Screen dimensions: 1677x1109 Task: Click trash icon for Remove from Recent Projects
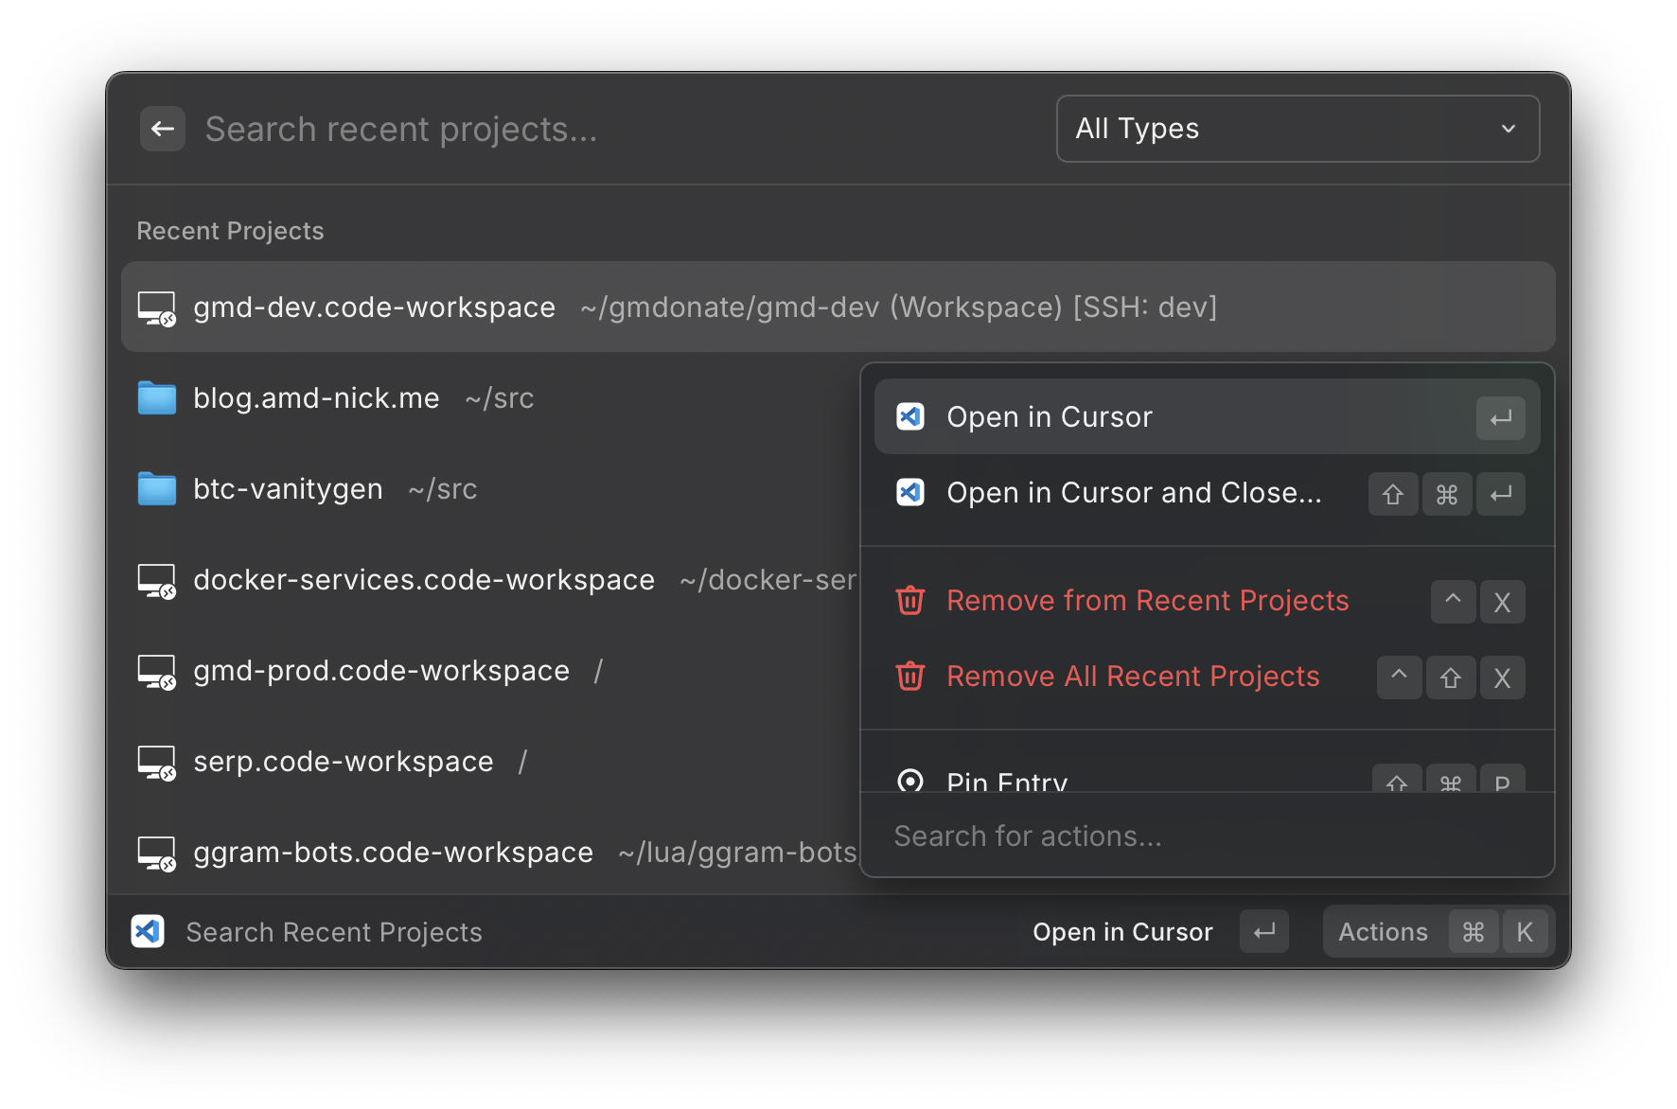point(909,601)
